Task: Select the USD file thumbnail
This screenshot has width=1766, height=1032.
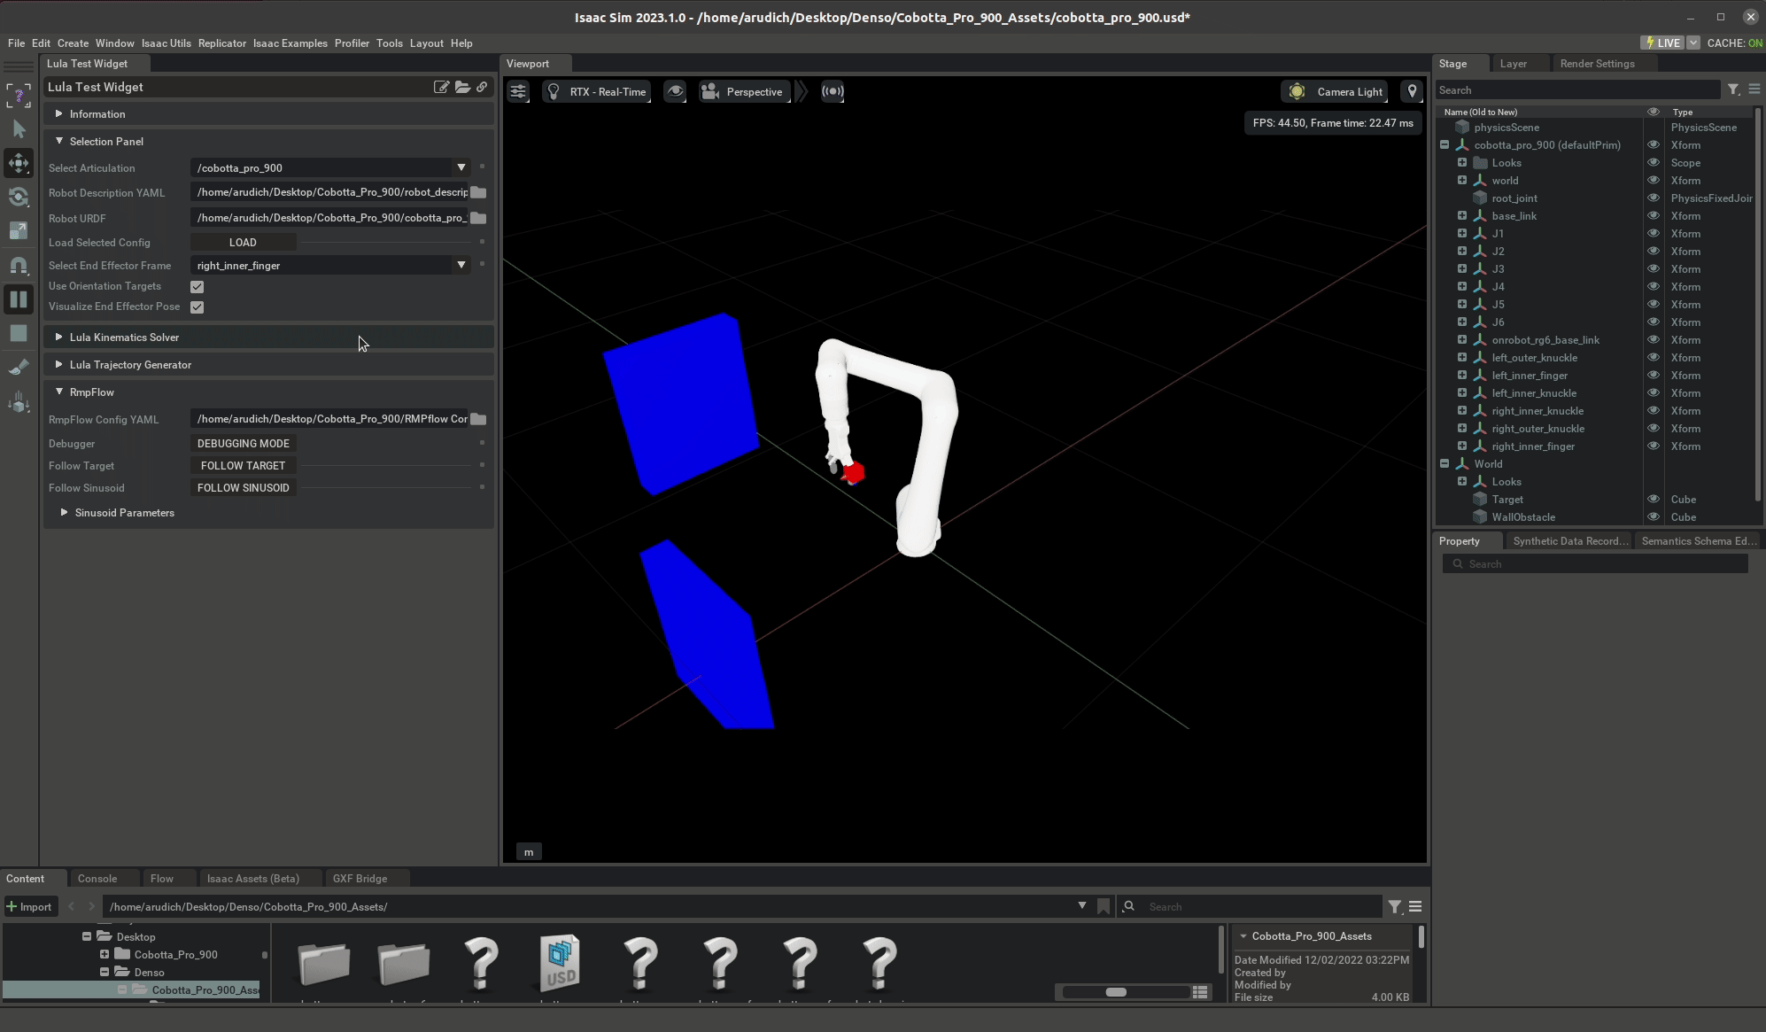Action: tap(561, 962)
